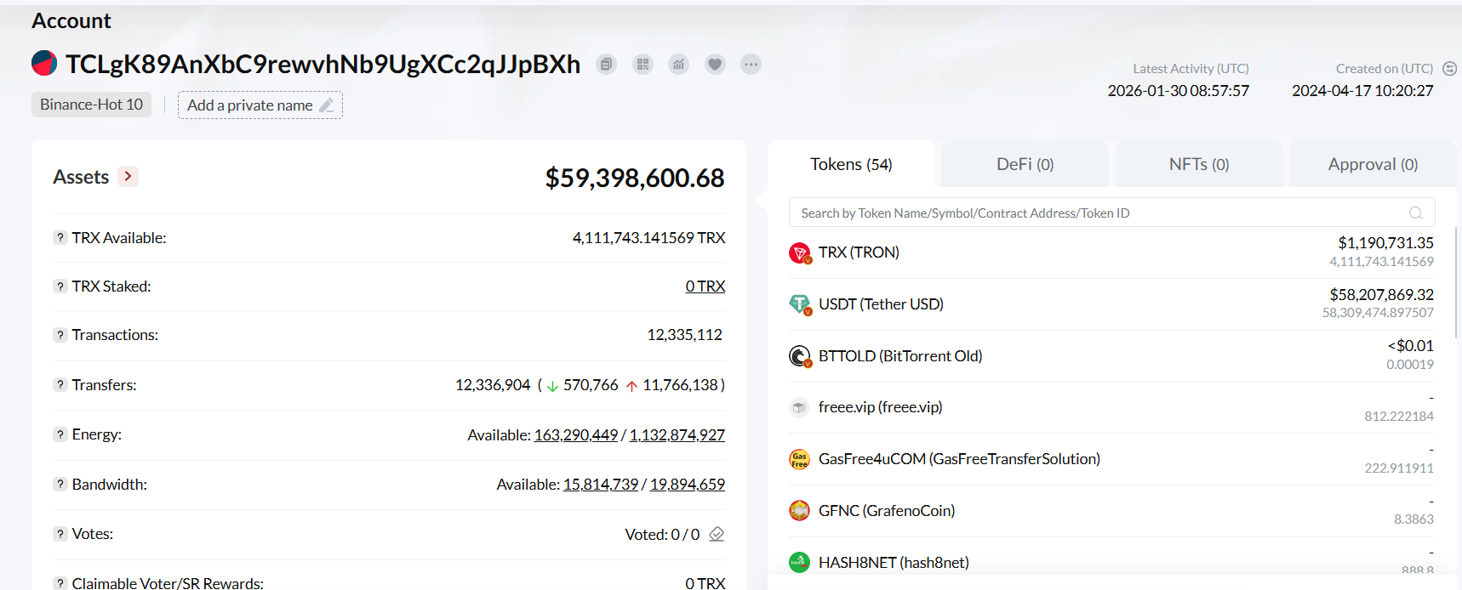Viewport: 1462px width, 590px height.
Task: Open the available bandwidth 15,814,739 link
Action: (601, 485)
